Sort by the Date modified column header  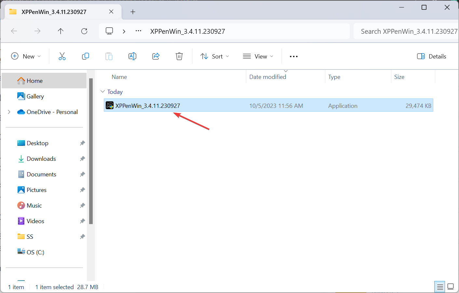268,77
